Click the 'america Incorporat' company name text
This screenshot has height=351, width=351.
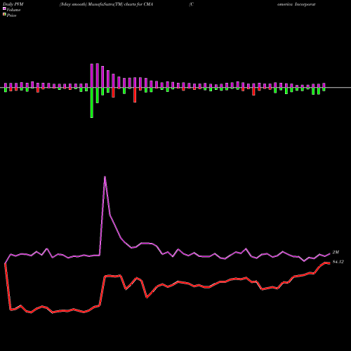tap(296, 4)
